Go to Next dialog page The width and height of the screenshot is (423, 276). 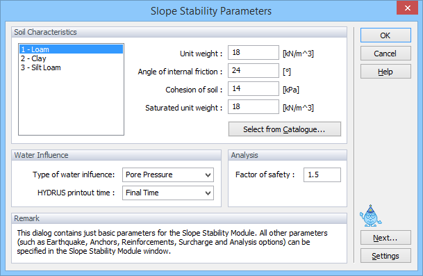(x=385, y=238)
